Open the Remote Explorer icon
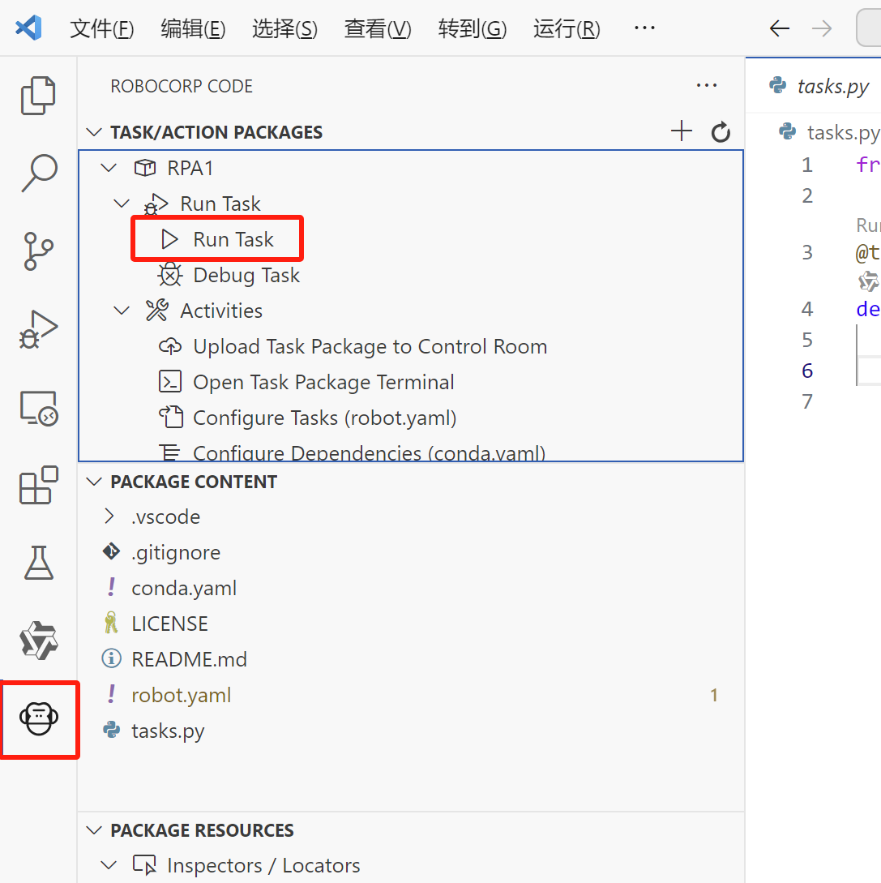 click(x=38, y=407)
